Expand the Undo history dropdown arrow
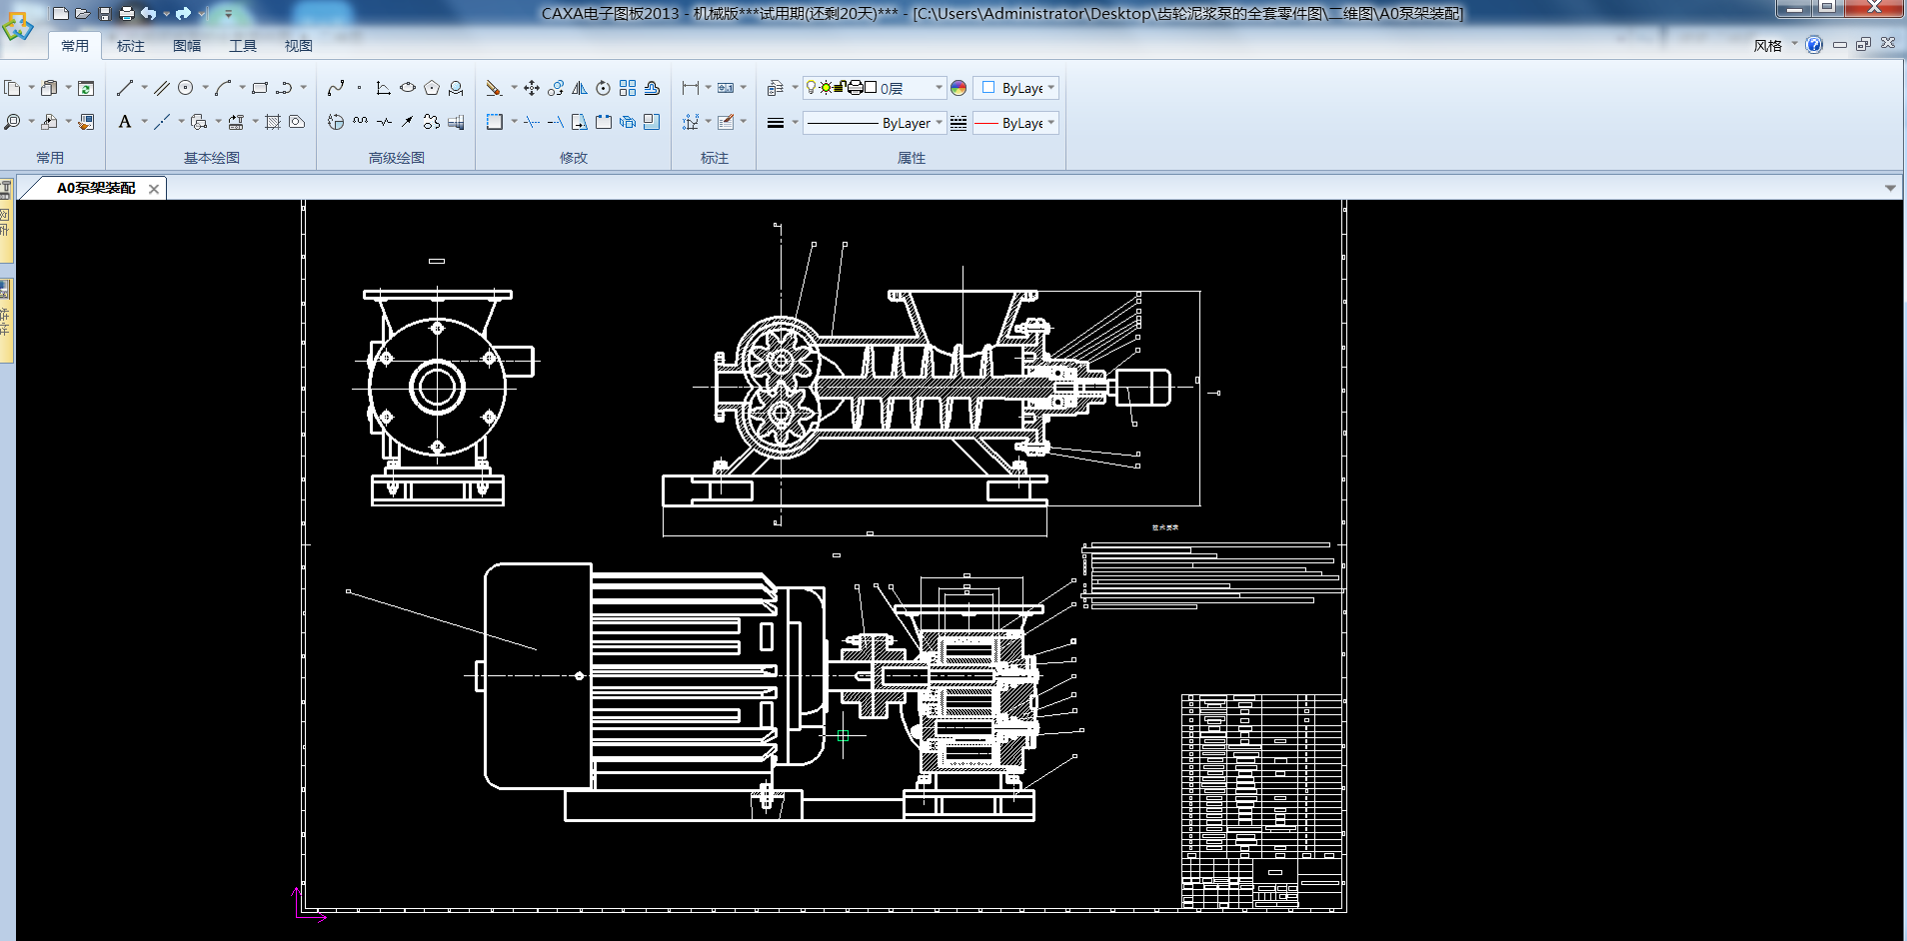The image size is (1907, 941). (x=166, y=14)
